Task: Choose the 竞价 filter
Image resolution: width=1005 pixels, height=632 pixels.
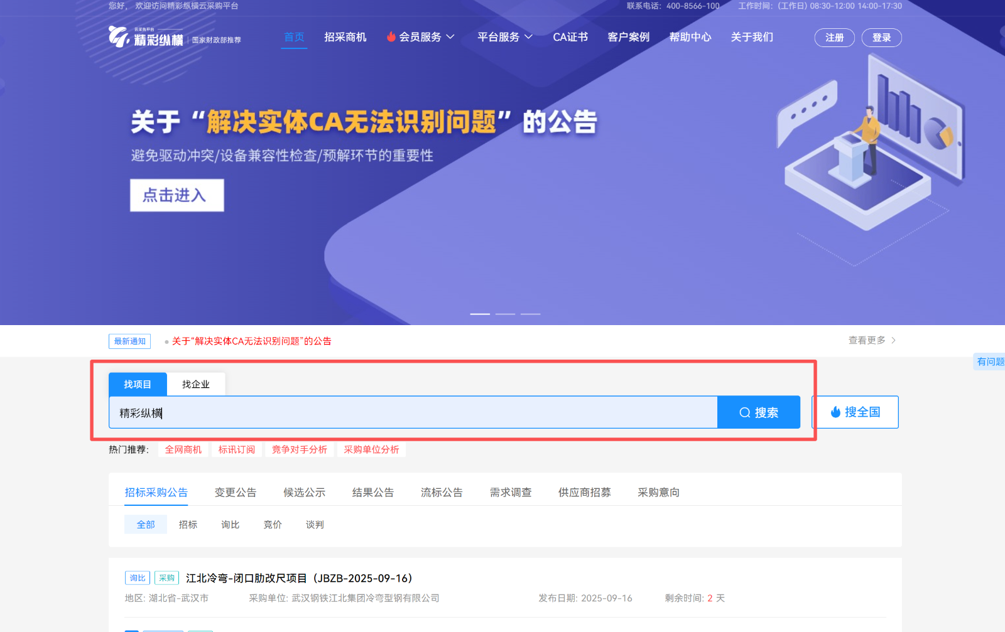Action: 273,525
